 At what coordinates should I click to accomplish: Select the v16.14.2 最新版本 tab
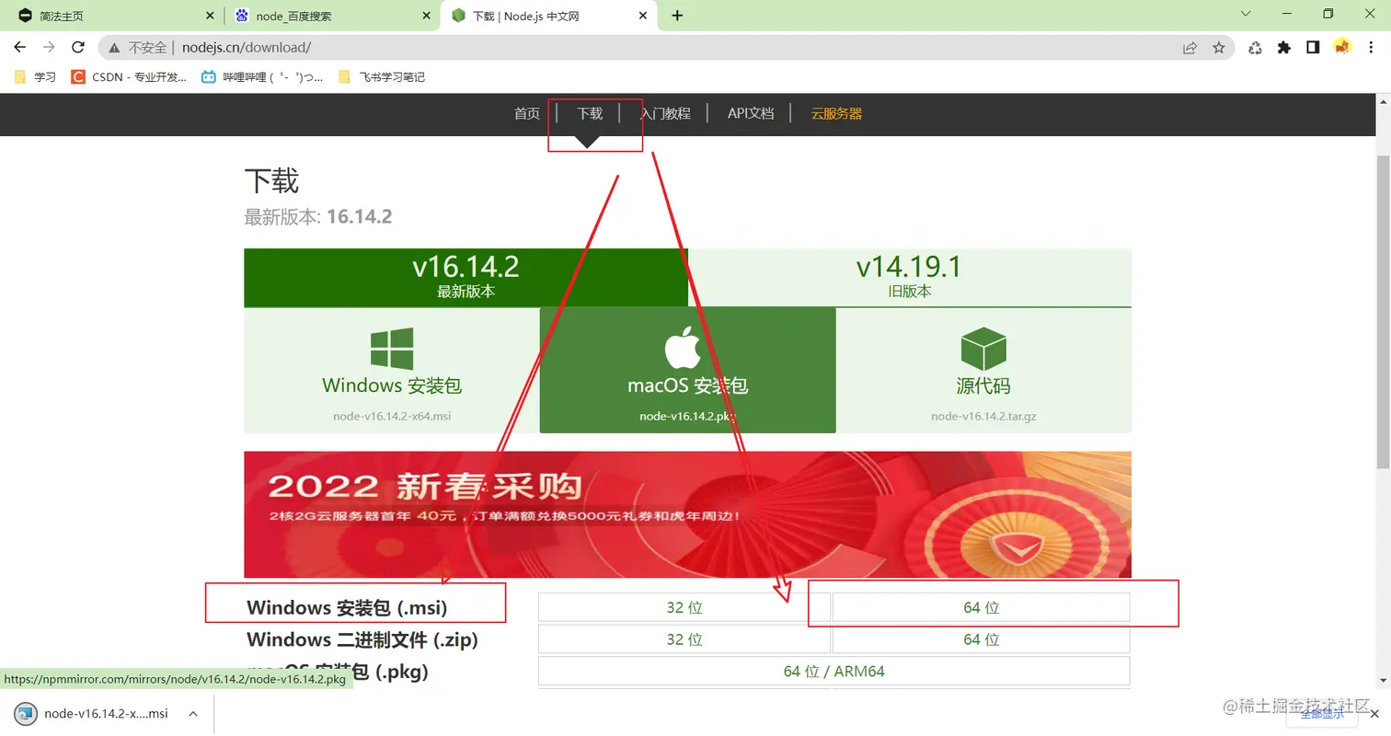[466, 277]
